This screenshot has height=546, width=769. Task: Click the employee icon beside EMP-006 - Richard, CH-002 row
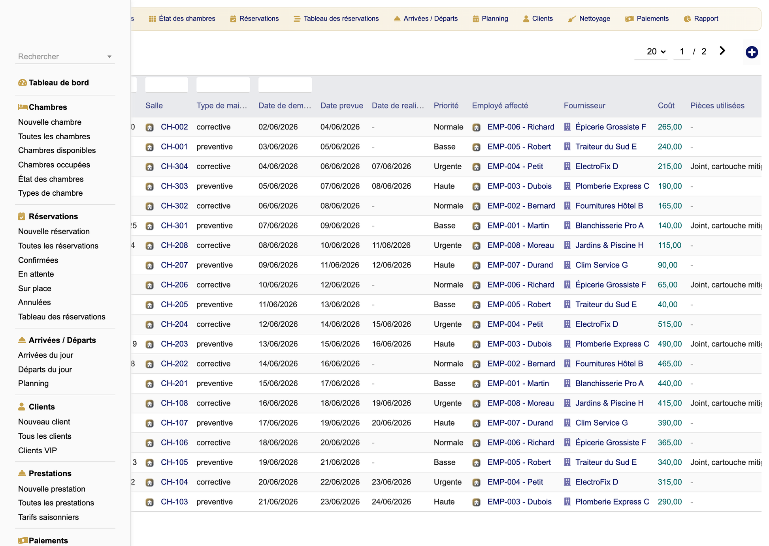pyautogui.click(x=476, y=127)
